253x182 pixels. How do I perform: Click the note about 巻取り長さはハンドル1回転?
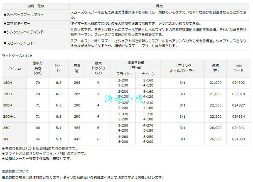pos(40,149)
